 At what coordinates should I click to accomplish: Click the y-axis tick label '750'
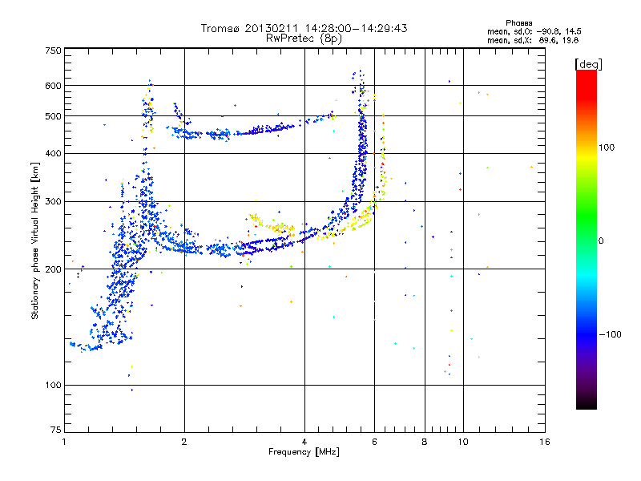click(x=53, y=51)
